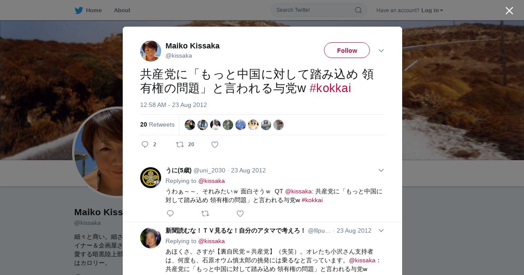Like the uni_2030 reply
Viewport: 524px width, 275px height.
pyautogui.click(x=240, y=213)
